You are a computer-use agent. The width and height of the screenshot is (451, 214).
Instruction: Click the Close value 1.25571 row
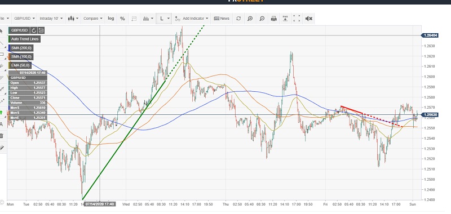(x=28, y=97)
